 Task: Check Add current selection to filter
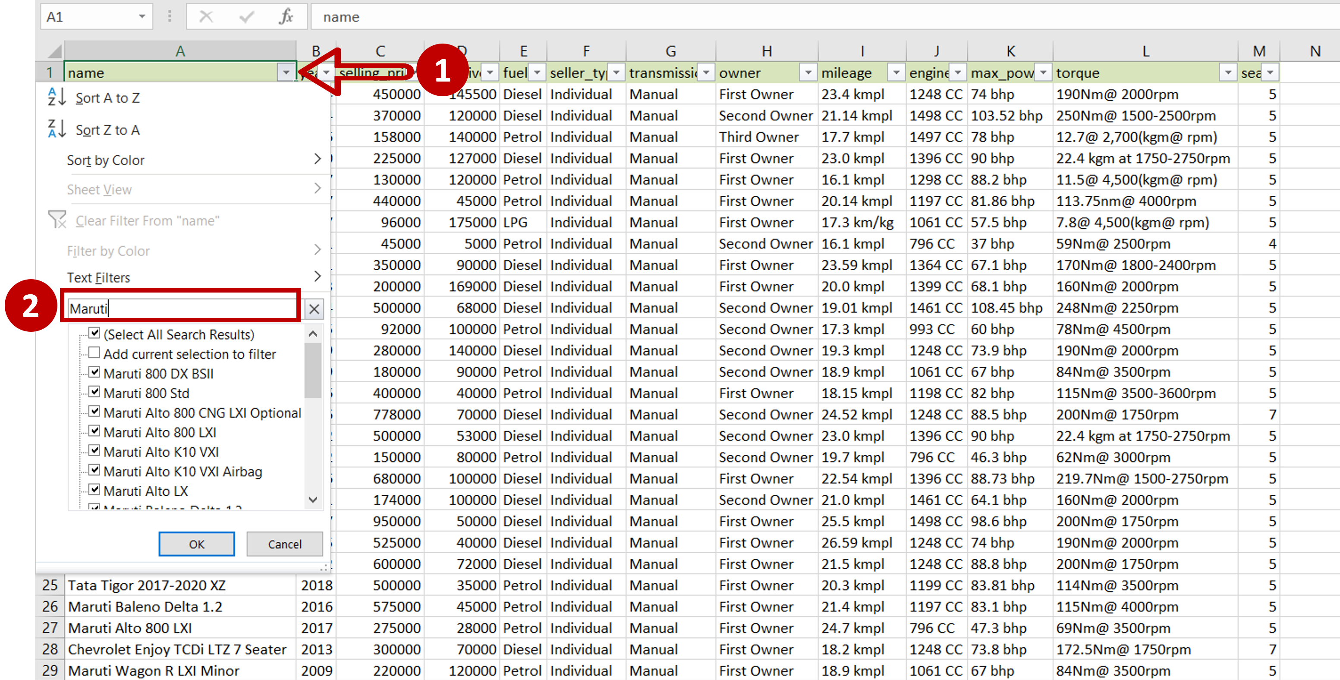(94, 353)
